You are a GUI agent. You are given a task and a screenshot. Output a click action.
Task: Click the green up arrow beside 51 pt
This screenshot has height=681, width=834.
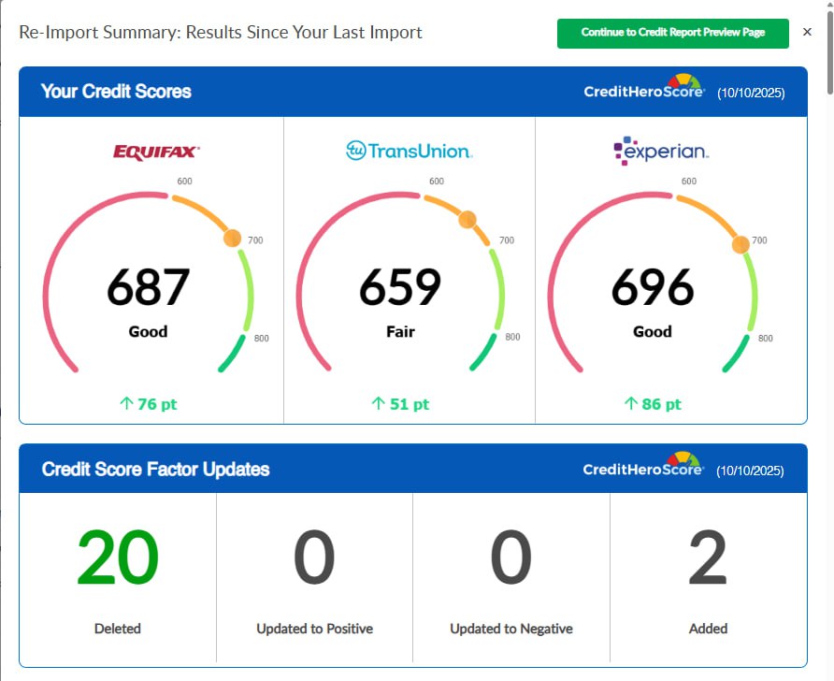click(378, 403)
